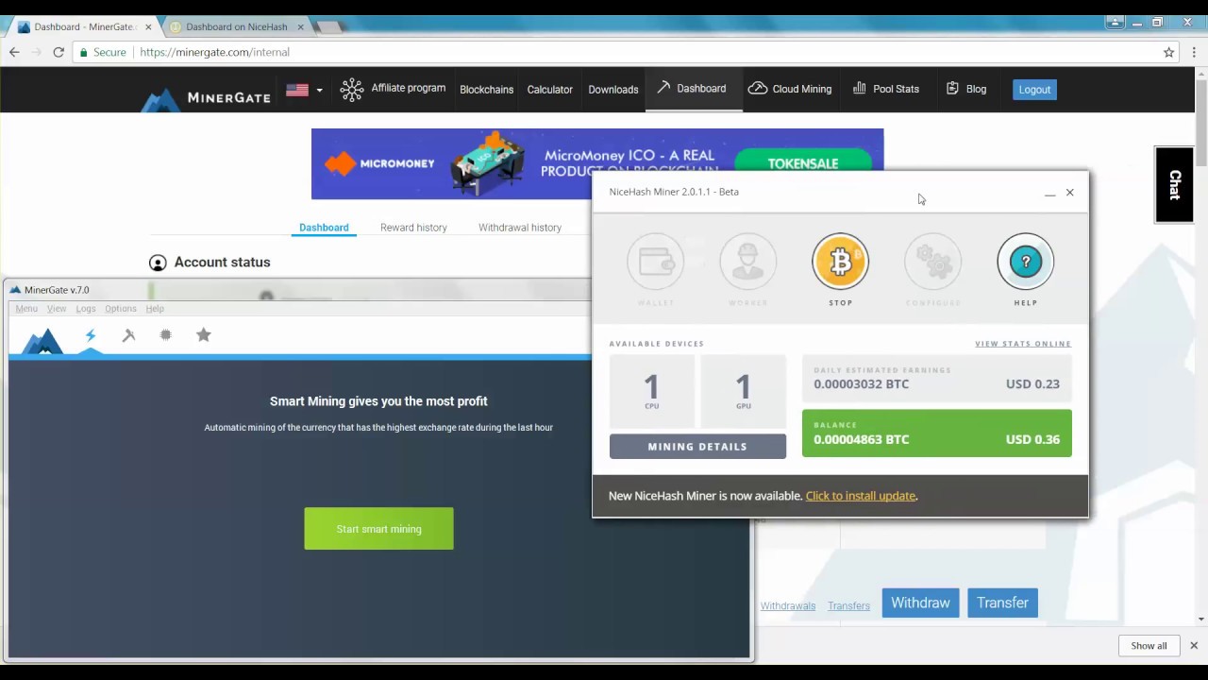Image resolution: width=1208 pixels, height=680 pixels.
Task: Open the View menu in MinerGate app
Action: pos(57,309)
